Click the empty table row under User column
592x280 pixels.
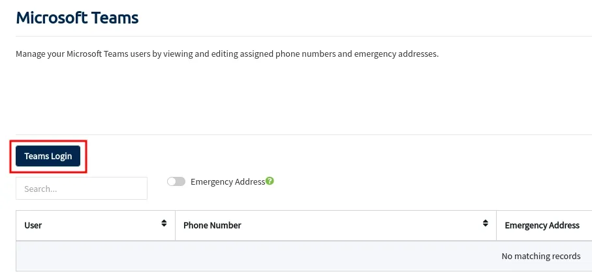point(95,256)
